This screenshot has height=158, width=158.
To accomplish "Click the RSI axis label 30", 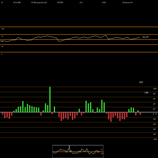I will coord(2,46).
